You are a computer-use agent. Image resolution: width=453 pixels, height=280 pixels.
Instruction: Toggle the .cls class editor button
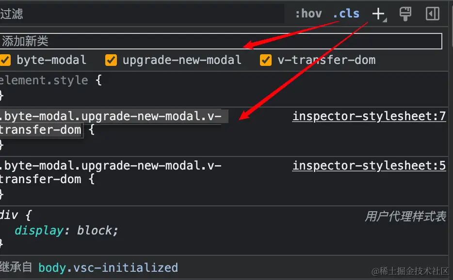pyautogui.click(x=346, y=14)
